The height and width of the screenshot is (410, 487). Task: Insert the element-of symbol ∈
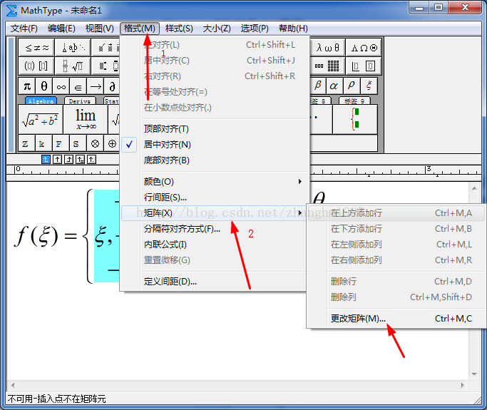point(78,86)
